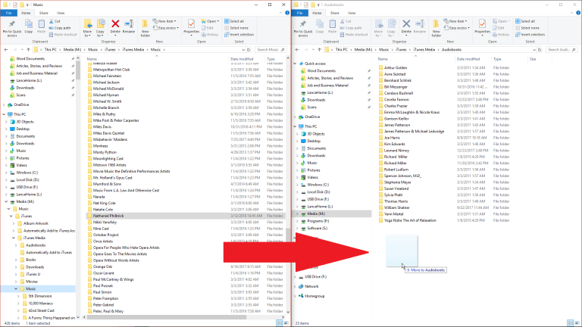Open Easy access dropdown in Music window
Screen dimensions: 582x327
(x=166, y=28)
